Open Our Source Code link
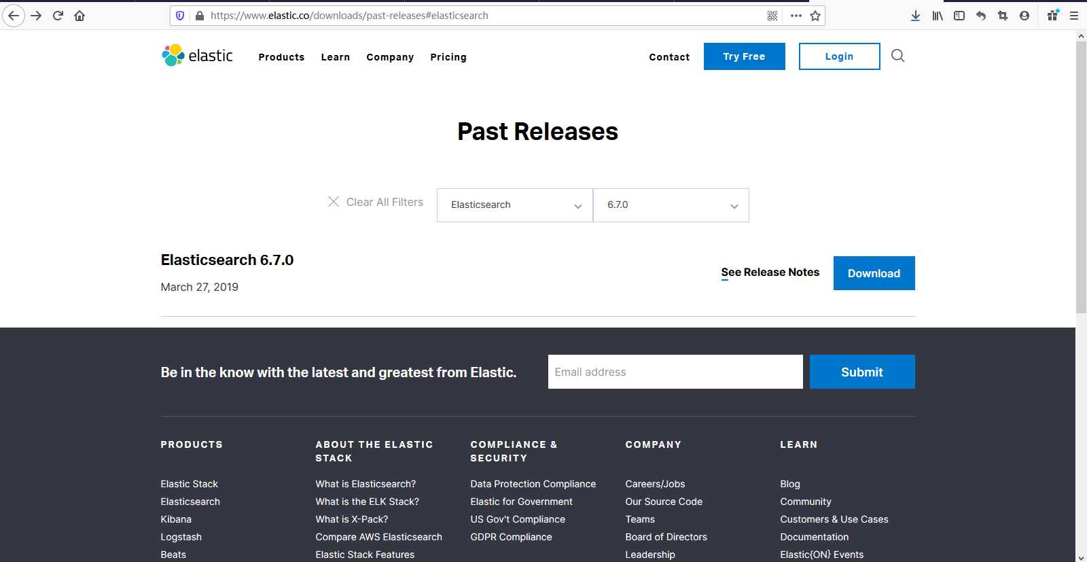 (x=664, y=502)
